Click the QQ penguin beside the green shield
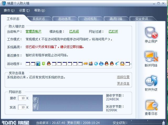The height and width of the screenshot is (125, 168). (x=49, y=64)
